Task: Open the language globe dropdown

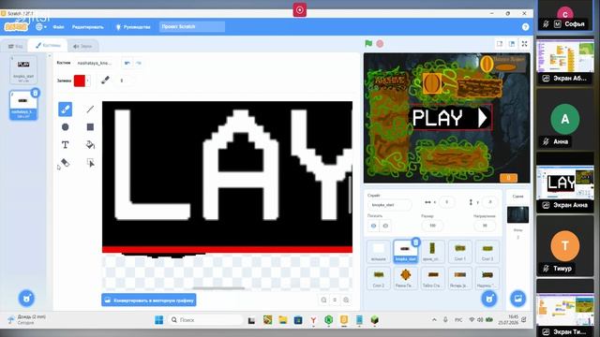Action: pos(41,27)
